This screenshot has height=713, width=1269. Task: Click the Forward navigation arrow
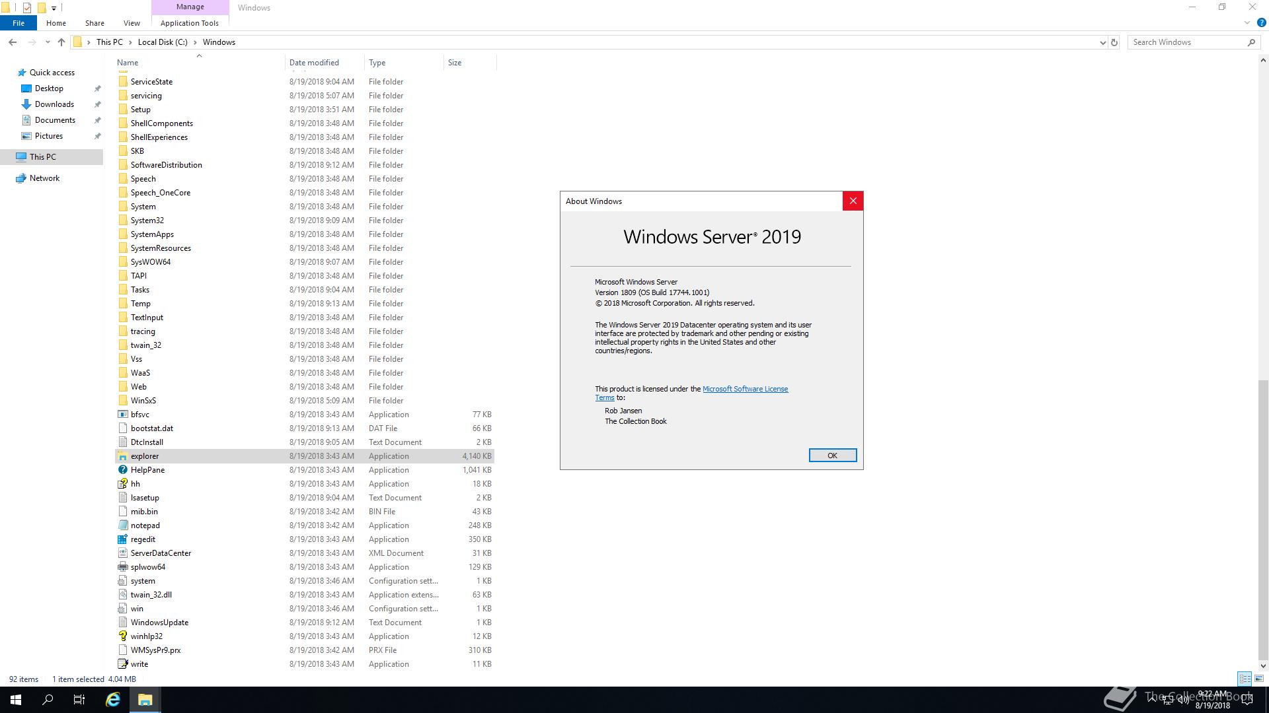(32, 42)
